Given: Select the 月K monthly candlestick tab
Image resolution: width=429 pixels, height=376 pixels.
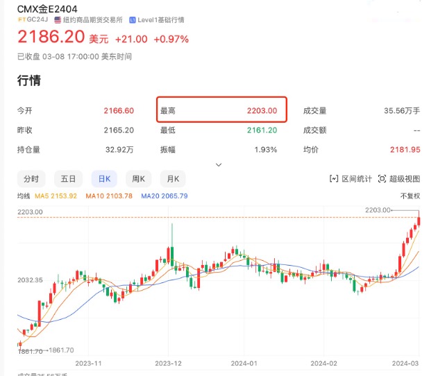Looking at the screenshot, I should click(x=173, y=179).
